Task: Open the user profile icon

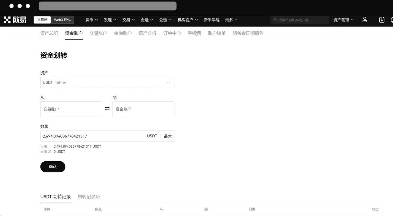Action: [365, 20]
